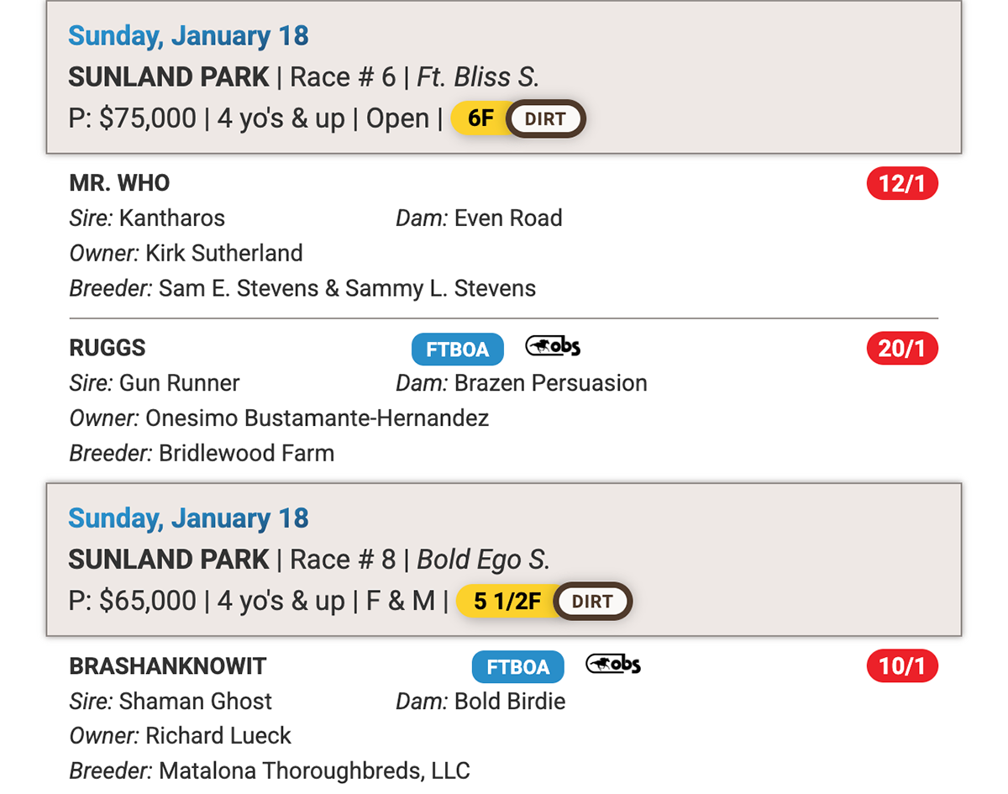Click sire name Gun Runner
1008x794 pixels.
pos(179,383)
